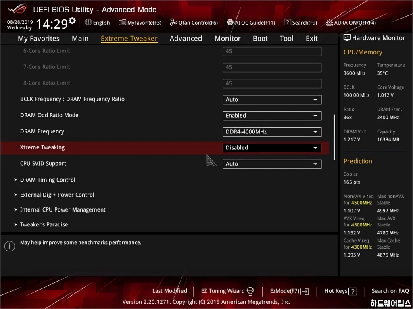Image resolution: width=413 pixels, height=309 pixels.
Task: Click the CPU/Memory section heading
Action: 363,52
